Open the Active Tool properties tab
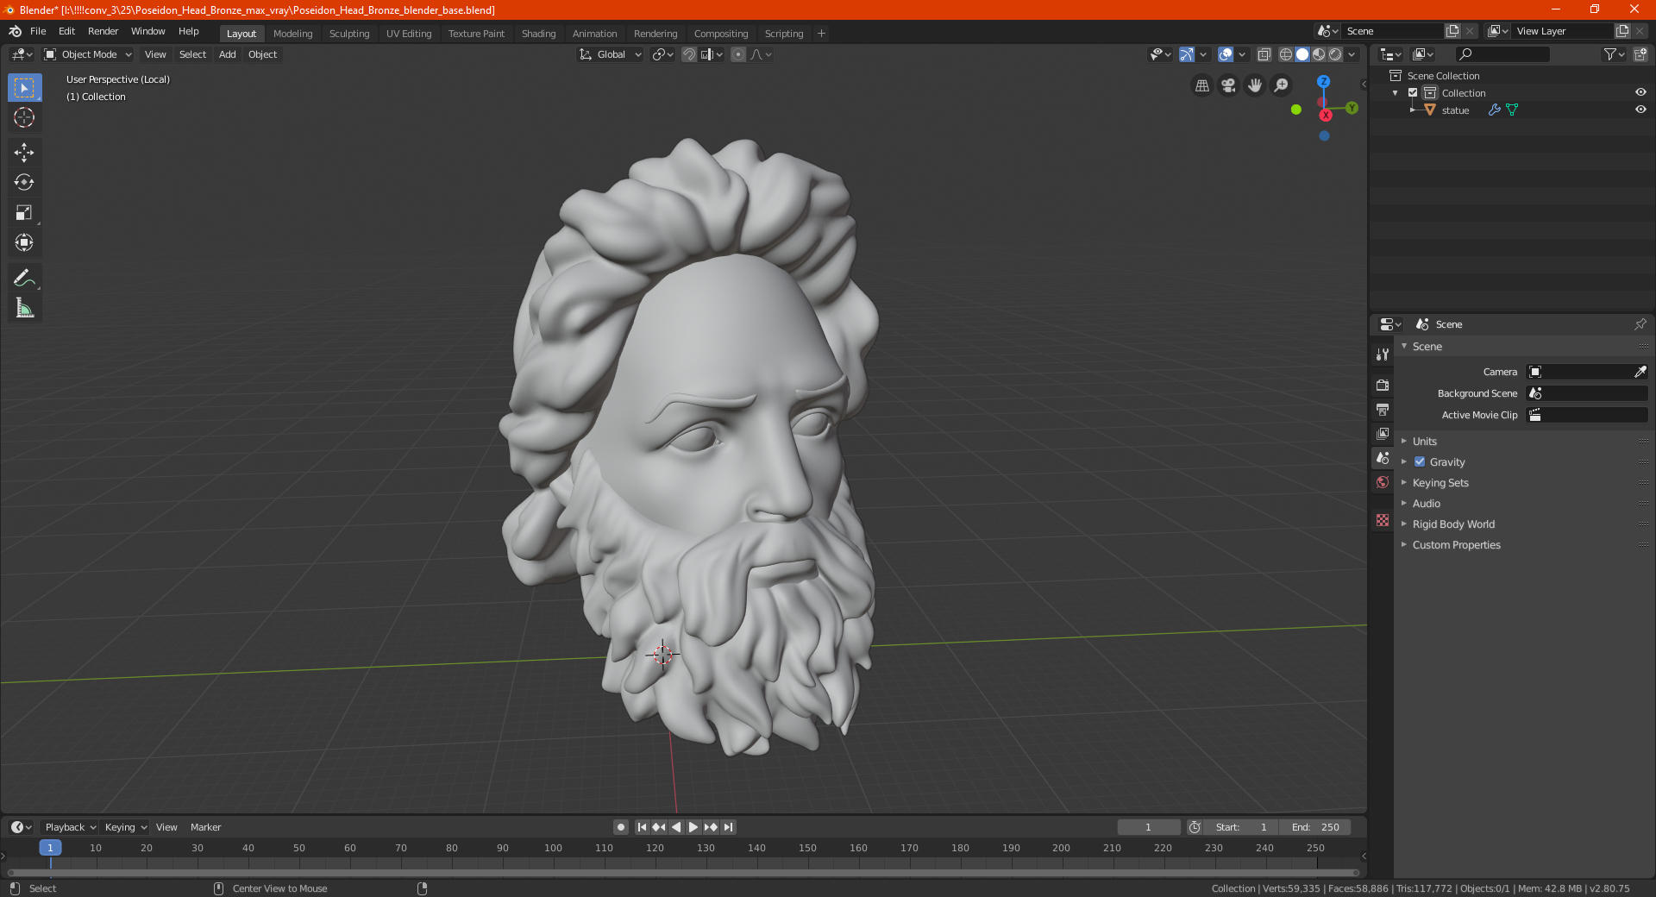This screenshot has height=897, width=1656. pyautogui.click(x=1383, y=354)
